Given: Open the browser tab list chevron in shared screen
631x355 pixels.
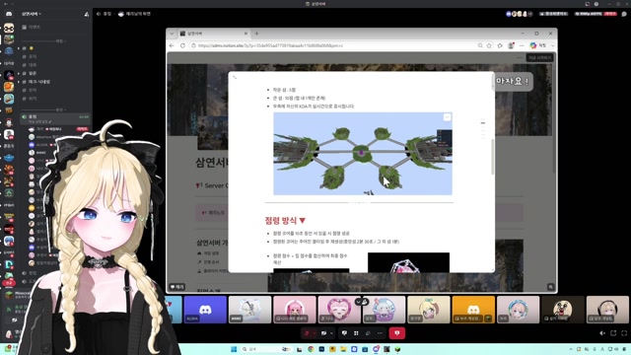Looking at the screenshot, I should [172, 34].
